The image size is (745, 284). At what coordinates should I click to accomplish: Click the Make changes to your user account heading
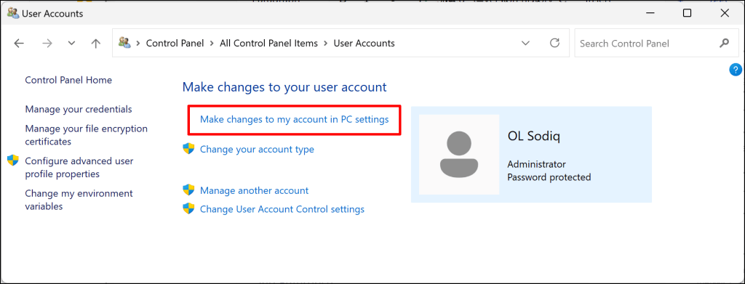[x=284, y=87]
